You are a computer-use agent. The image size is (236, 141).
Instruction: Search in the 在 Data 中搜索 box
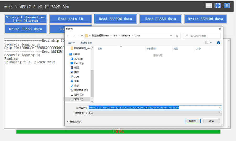[x=202, y=36]
